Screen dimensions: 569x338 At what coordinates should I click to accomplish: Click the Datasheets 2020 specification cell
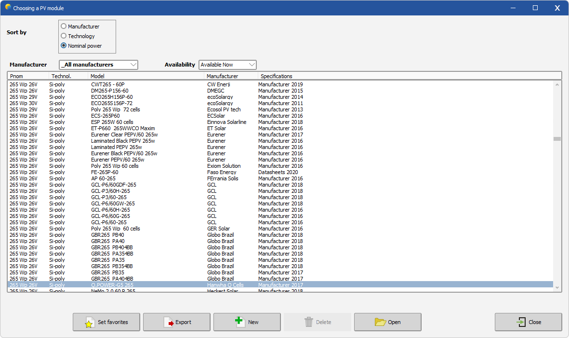point(278,172)
